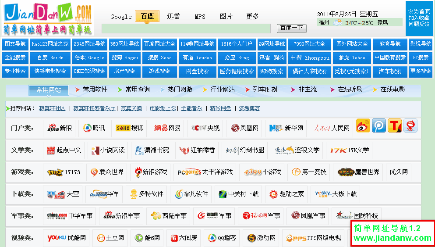Select the 图片 search tab
The image size is (435, 247).
coord(226,17)
